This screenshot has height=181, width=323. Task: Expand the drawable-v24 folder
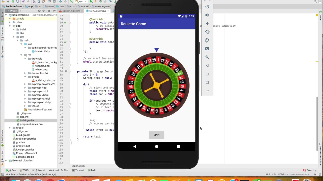25,73
